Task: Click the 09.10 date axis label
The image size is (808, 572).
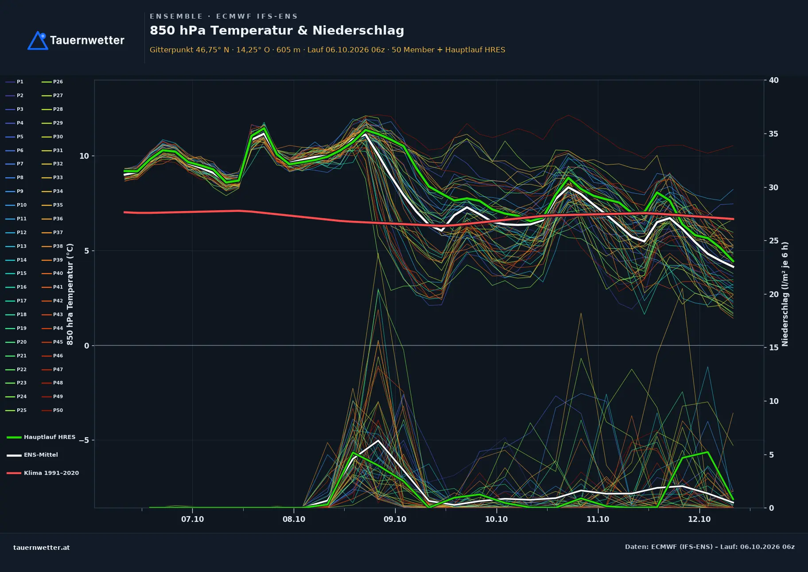Action: [x=395, y=519]
